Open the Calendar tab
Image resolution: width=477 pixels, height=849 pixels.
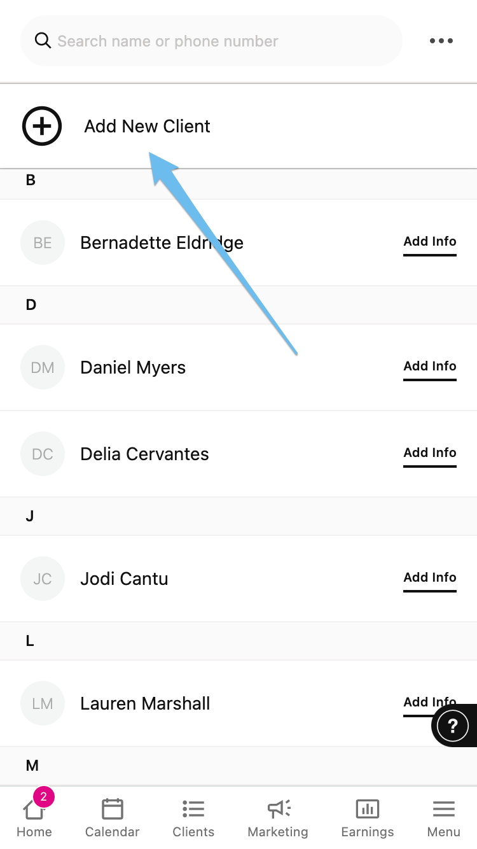(x=112, y=818)
